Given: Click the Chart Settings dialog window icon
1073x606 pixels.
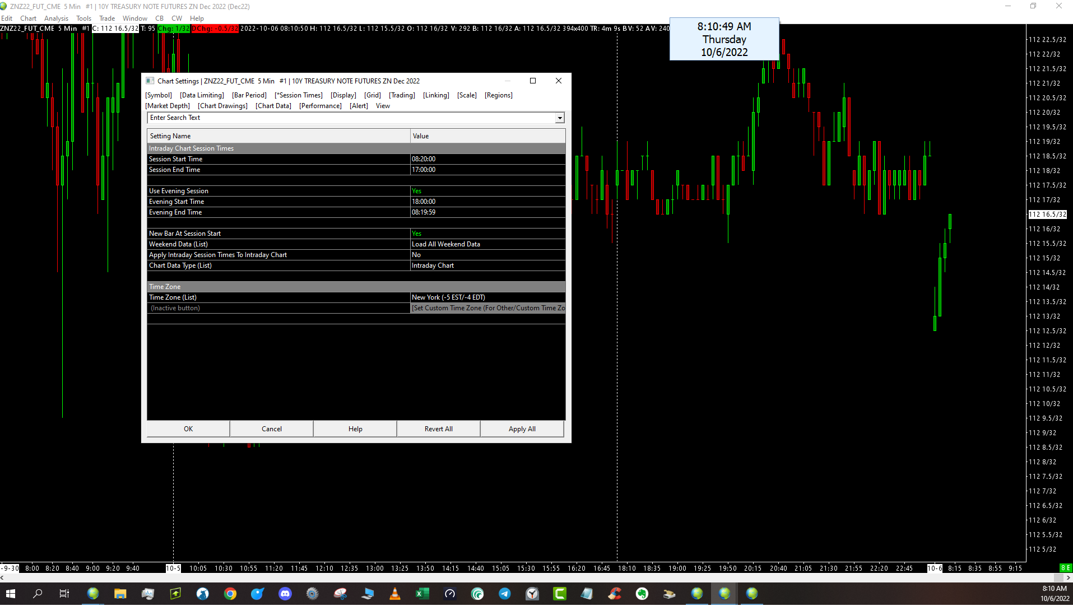Looking at the screenshot, I should tap(150, 81).
